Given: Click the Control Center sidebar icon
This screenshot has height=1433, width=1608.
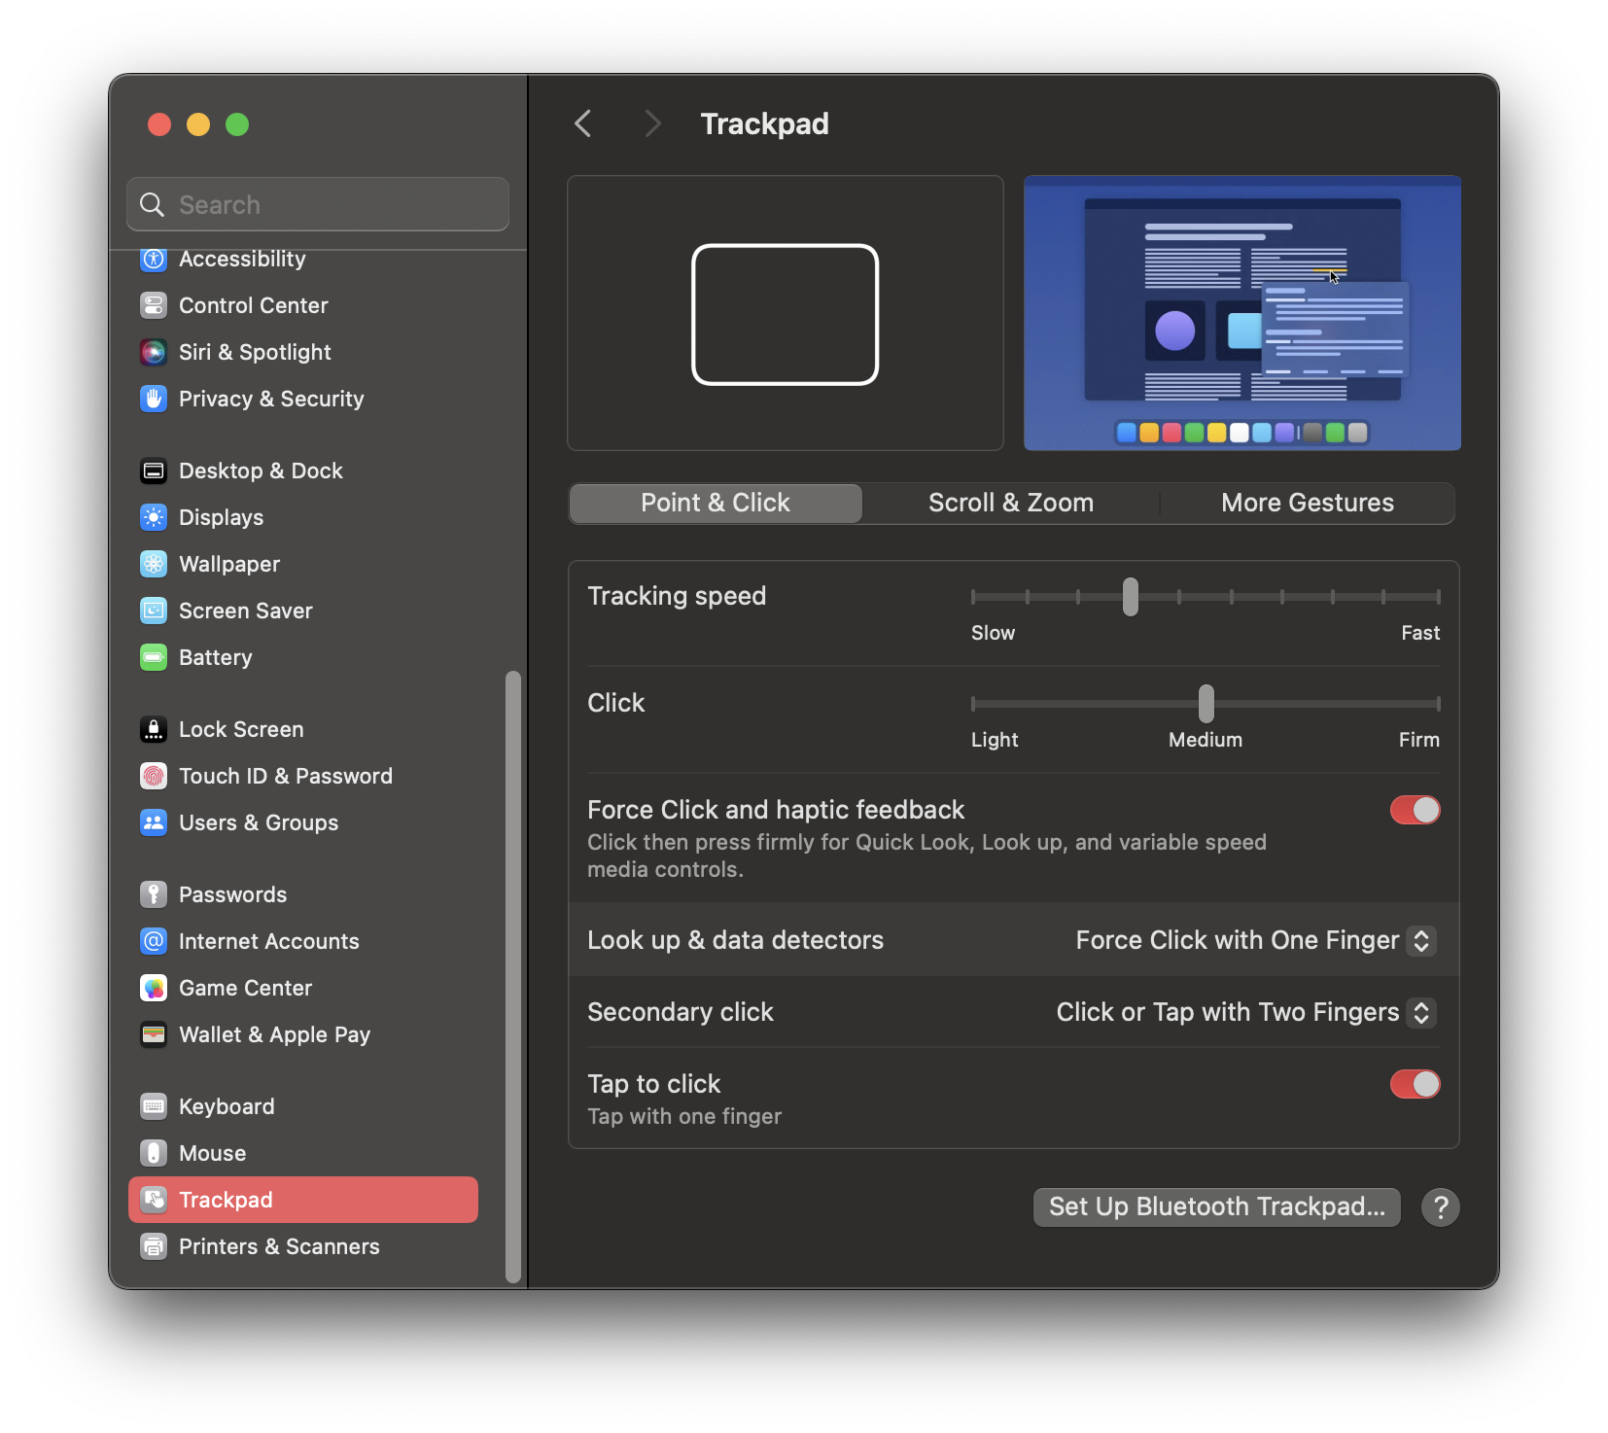Looking at the screenshot, I should pyautogui.click(x=154, y=305).
